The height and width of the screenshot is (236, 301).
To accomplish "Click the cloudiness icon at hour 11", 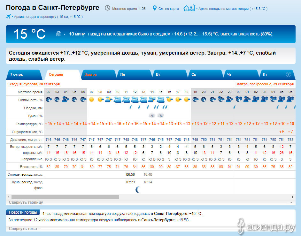I will tap(126, 100).
